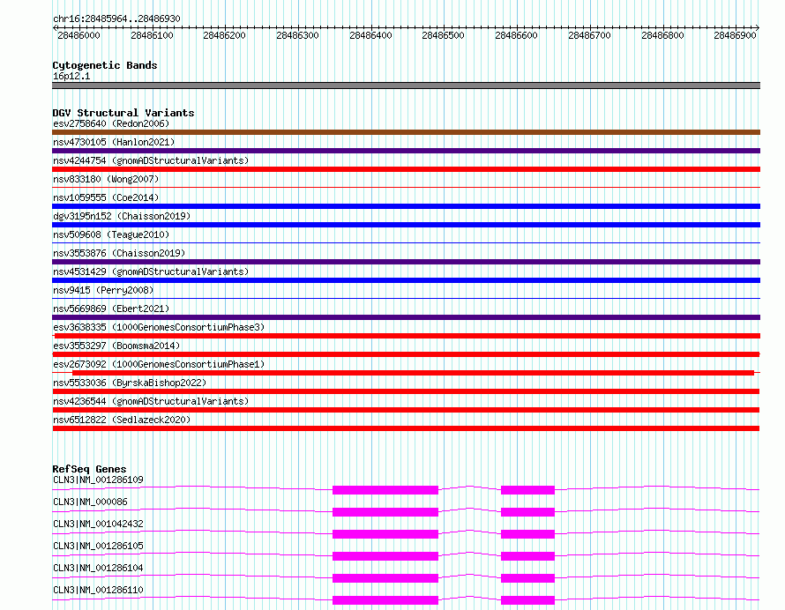Screen dimensions: 785x610
Task: Open transcript CLN3|NM_001286109 label
Action: coord(98,480)
